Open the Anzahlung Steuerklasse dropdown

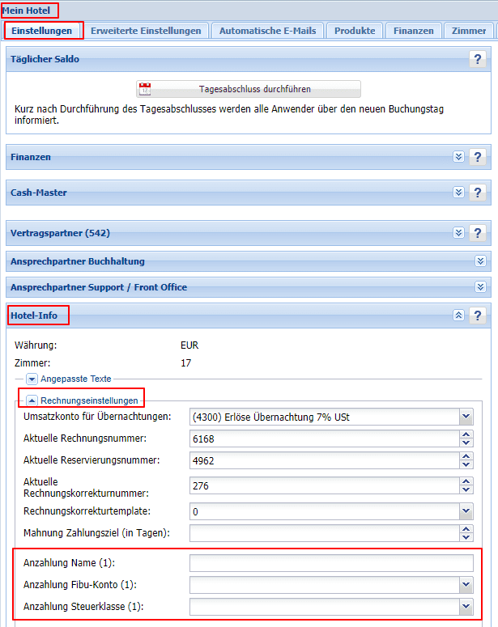[466, 606]
